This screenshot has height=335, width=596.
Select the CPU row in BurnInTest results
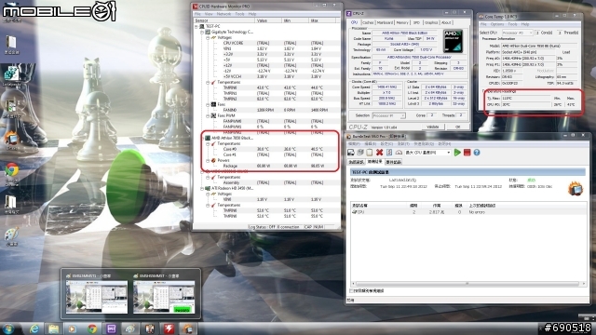tap(467, 212)
